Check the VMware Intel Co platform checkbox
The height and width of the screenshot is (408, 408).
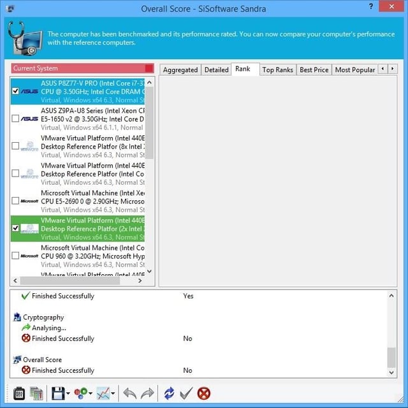(x=15, y=173)
